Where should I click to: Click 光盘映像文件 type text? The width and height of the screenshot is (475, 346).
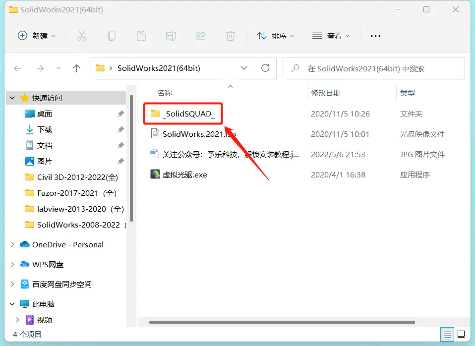(x=422, y=134)
